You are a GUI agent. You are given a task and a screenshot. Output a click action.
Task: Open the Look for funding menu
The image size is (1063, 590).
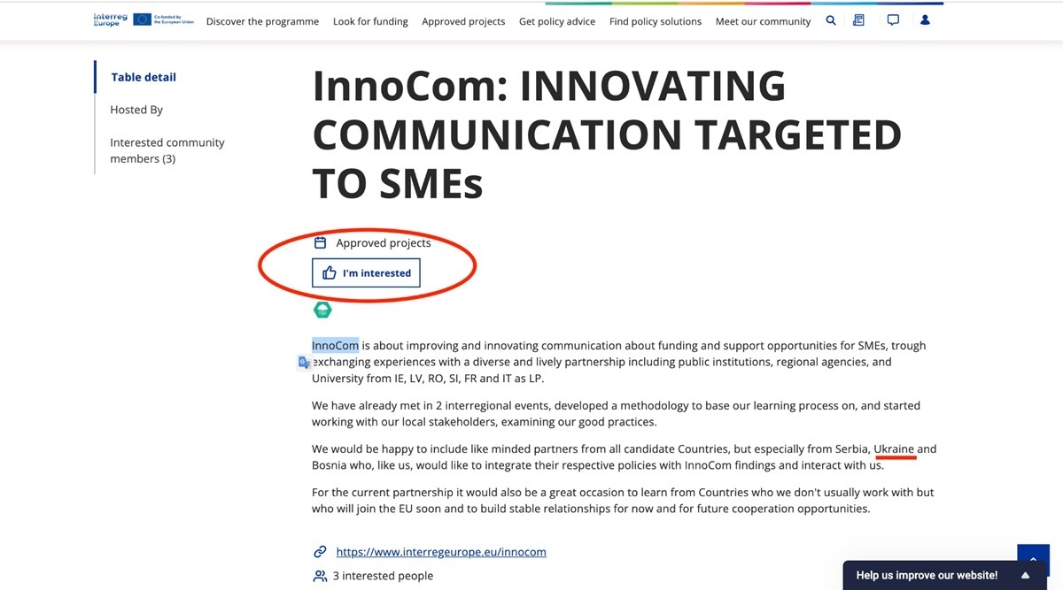click(370, 21)
